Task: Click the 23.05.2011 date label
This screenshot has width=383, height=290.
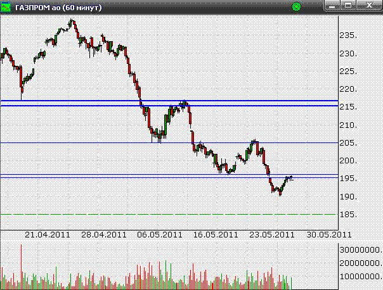Action: tap(271, 235)
